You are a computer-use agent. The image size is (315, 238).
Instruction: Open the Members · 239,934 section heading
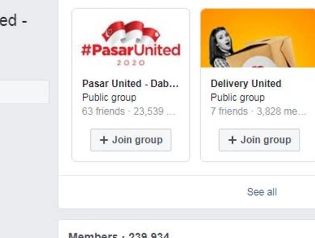click(119, 235)
